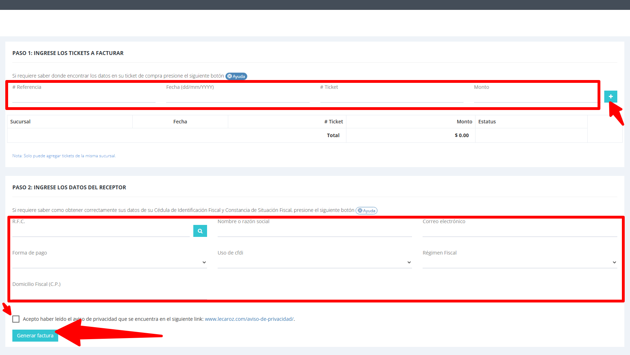Expand the Forma de pago dropdown
The width and height of the screenshot is (630, 355).
109,262
